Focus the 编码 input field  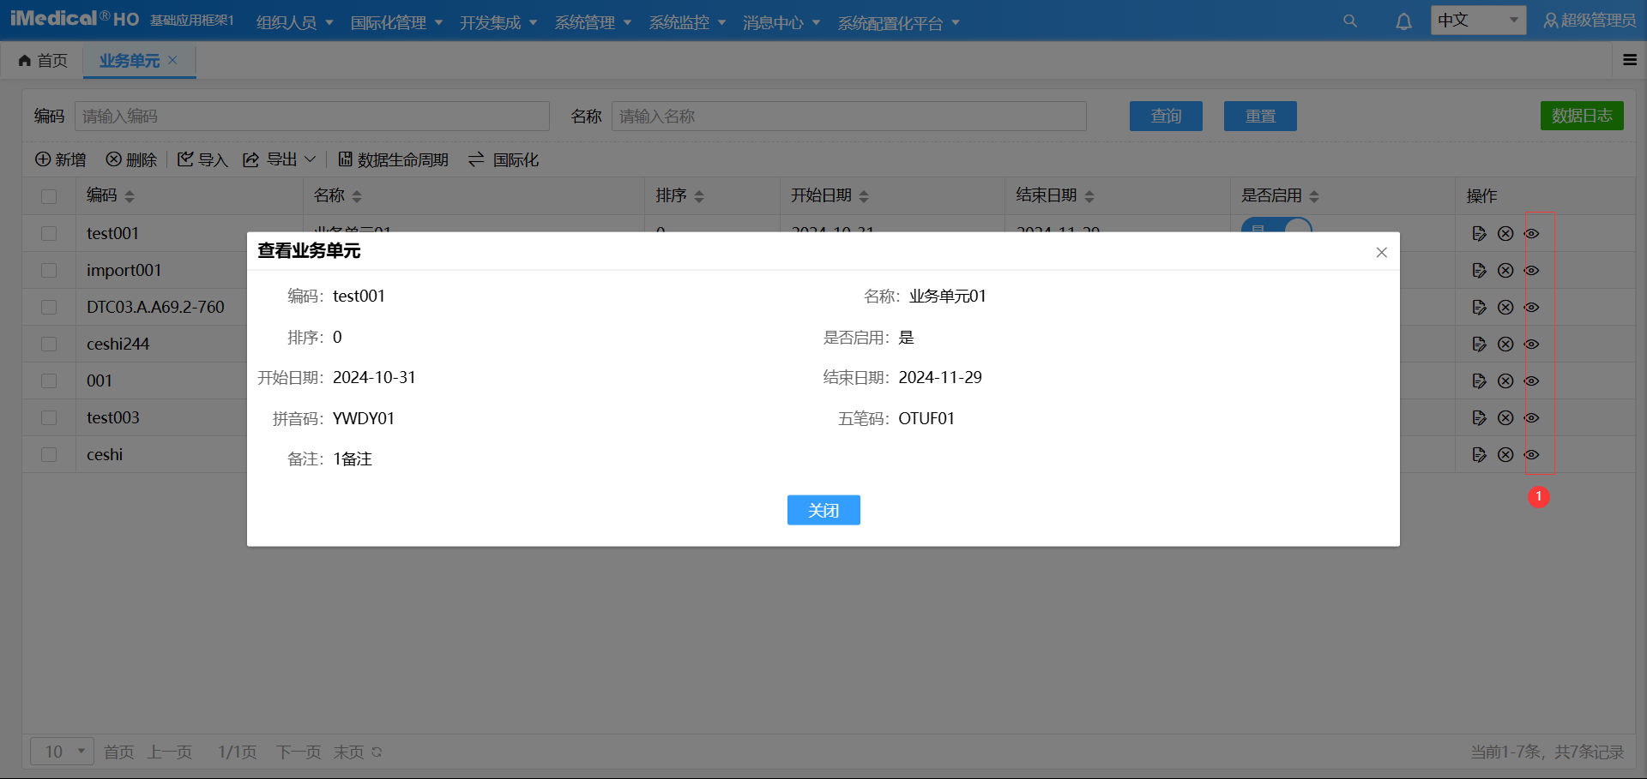[x=312, y=116]
